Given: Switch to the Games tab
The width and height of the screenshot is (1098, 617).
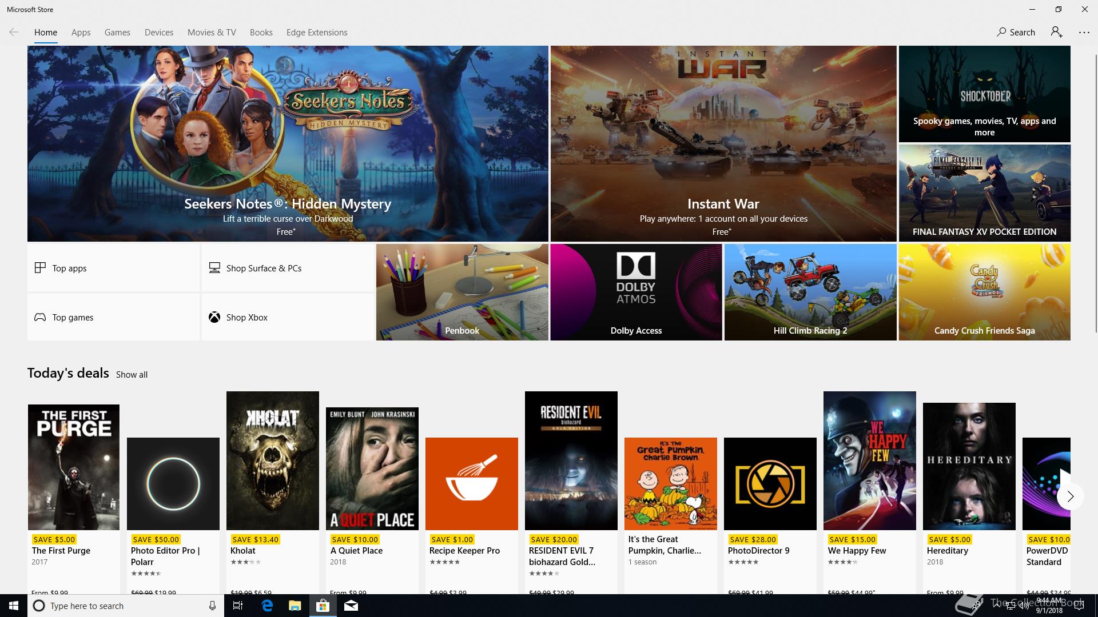Looking at the screenshot, I should [117, 33].
